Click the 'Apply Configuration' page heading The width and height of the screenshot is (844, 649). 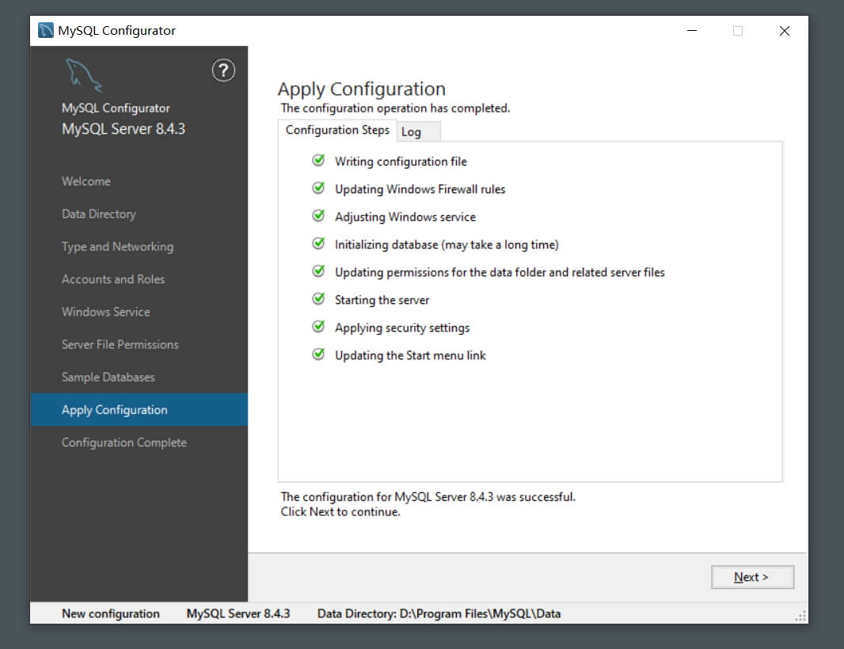tap(362, 89)
